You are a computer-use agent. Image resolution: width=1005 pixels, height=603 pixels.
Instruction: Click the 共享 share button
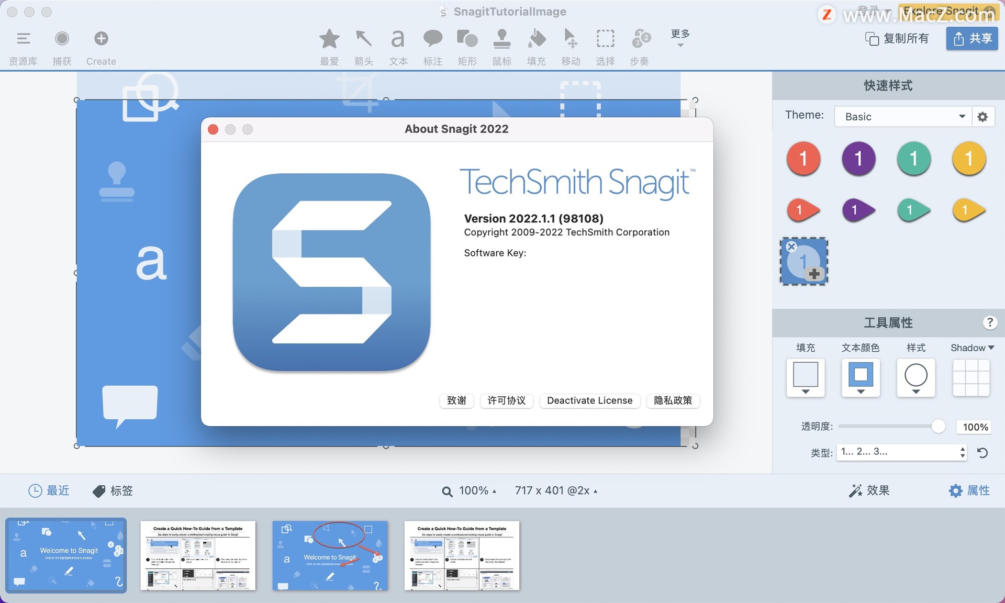(x=972, y=38)
